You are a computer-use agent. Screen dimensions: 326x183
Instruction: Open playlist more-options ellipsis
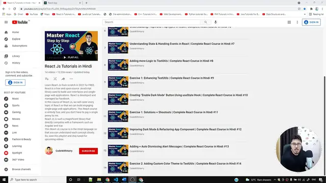(71, 79)
